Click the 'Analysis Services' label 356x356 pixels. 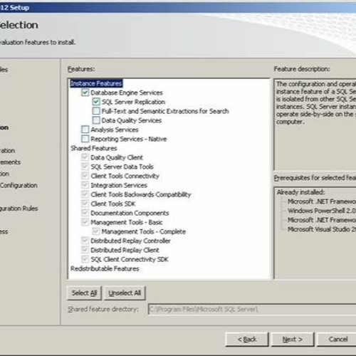click(x=115, y=130)
